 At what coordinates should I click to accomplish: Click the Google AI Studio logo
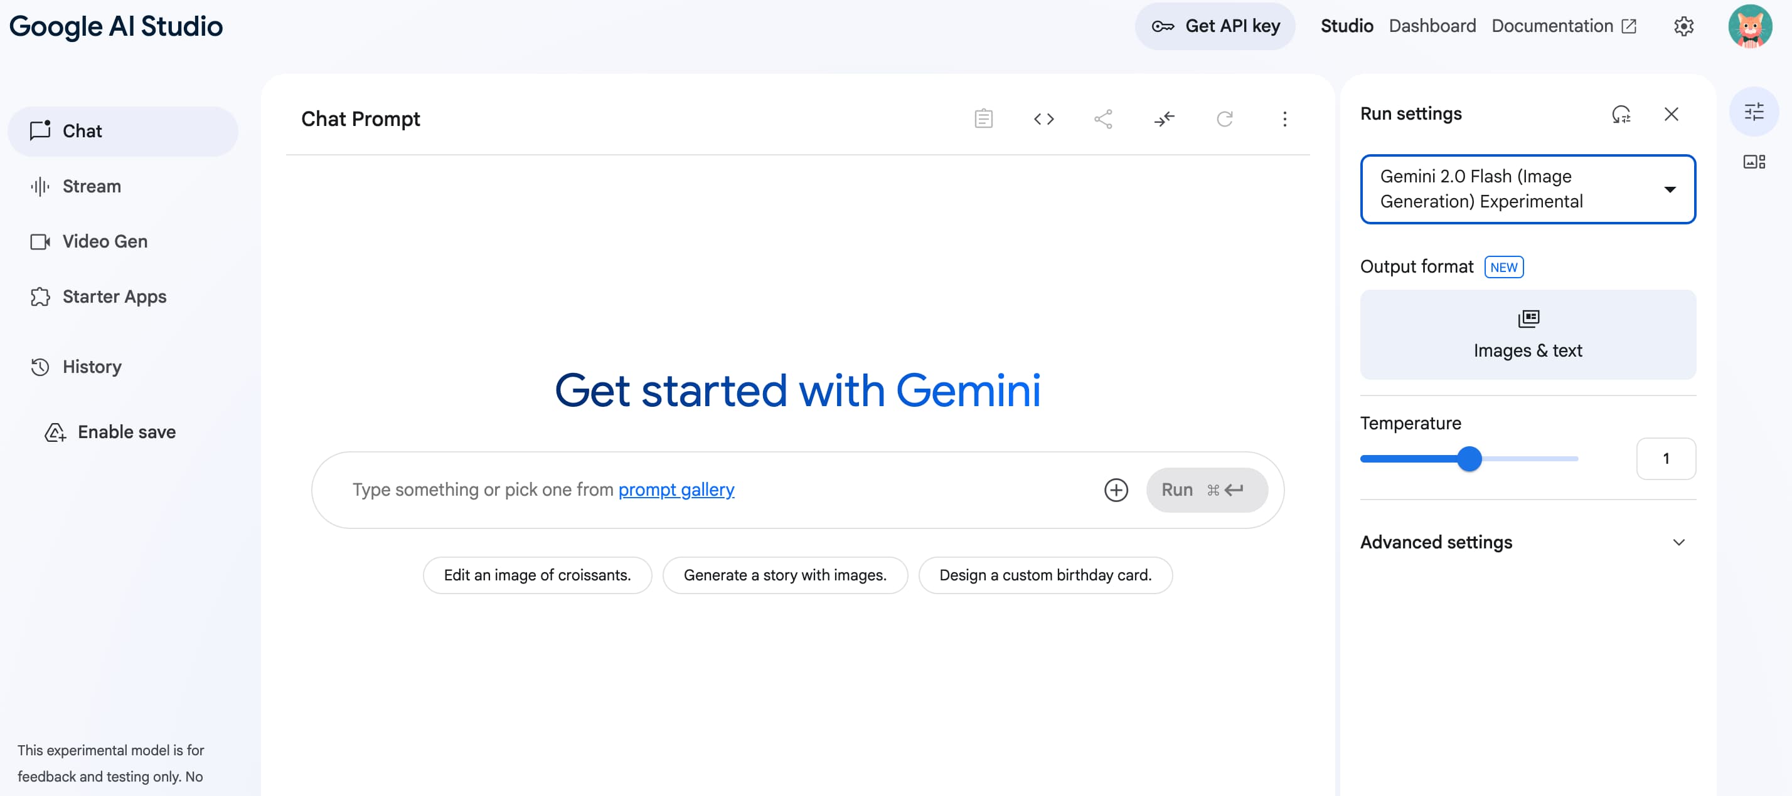click(x=115, y=26)
